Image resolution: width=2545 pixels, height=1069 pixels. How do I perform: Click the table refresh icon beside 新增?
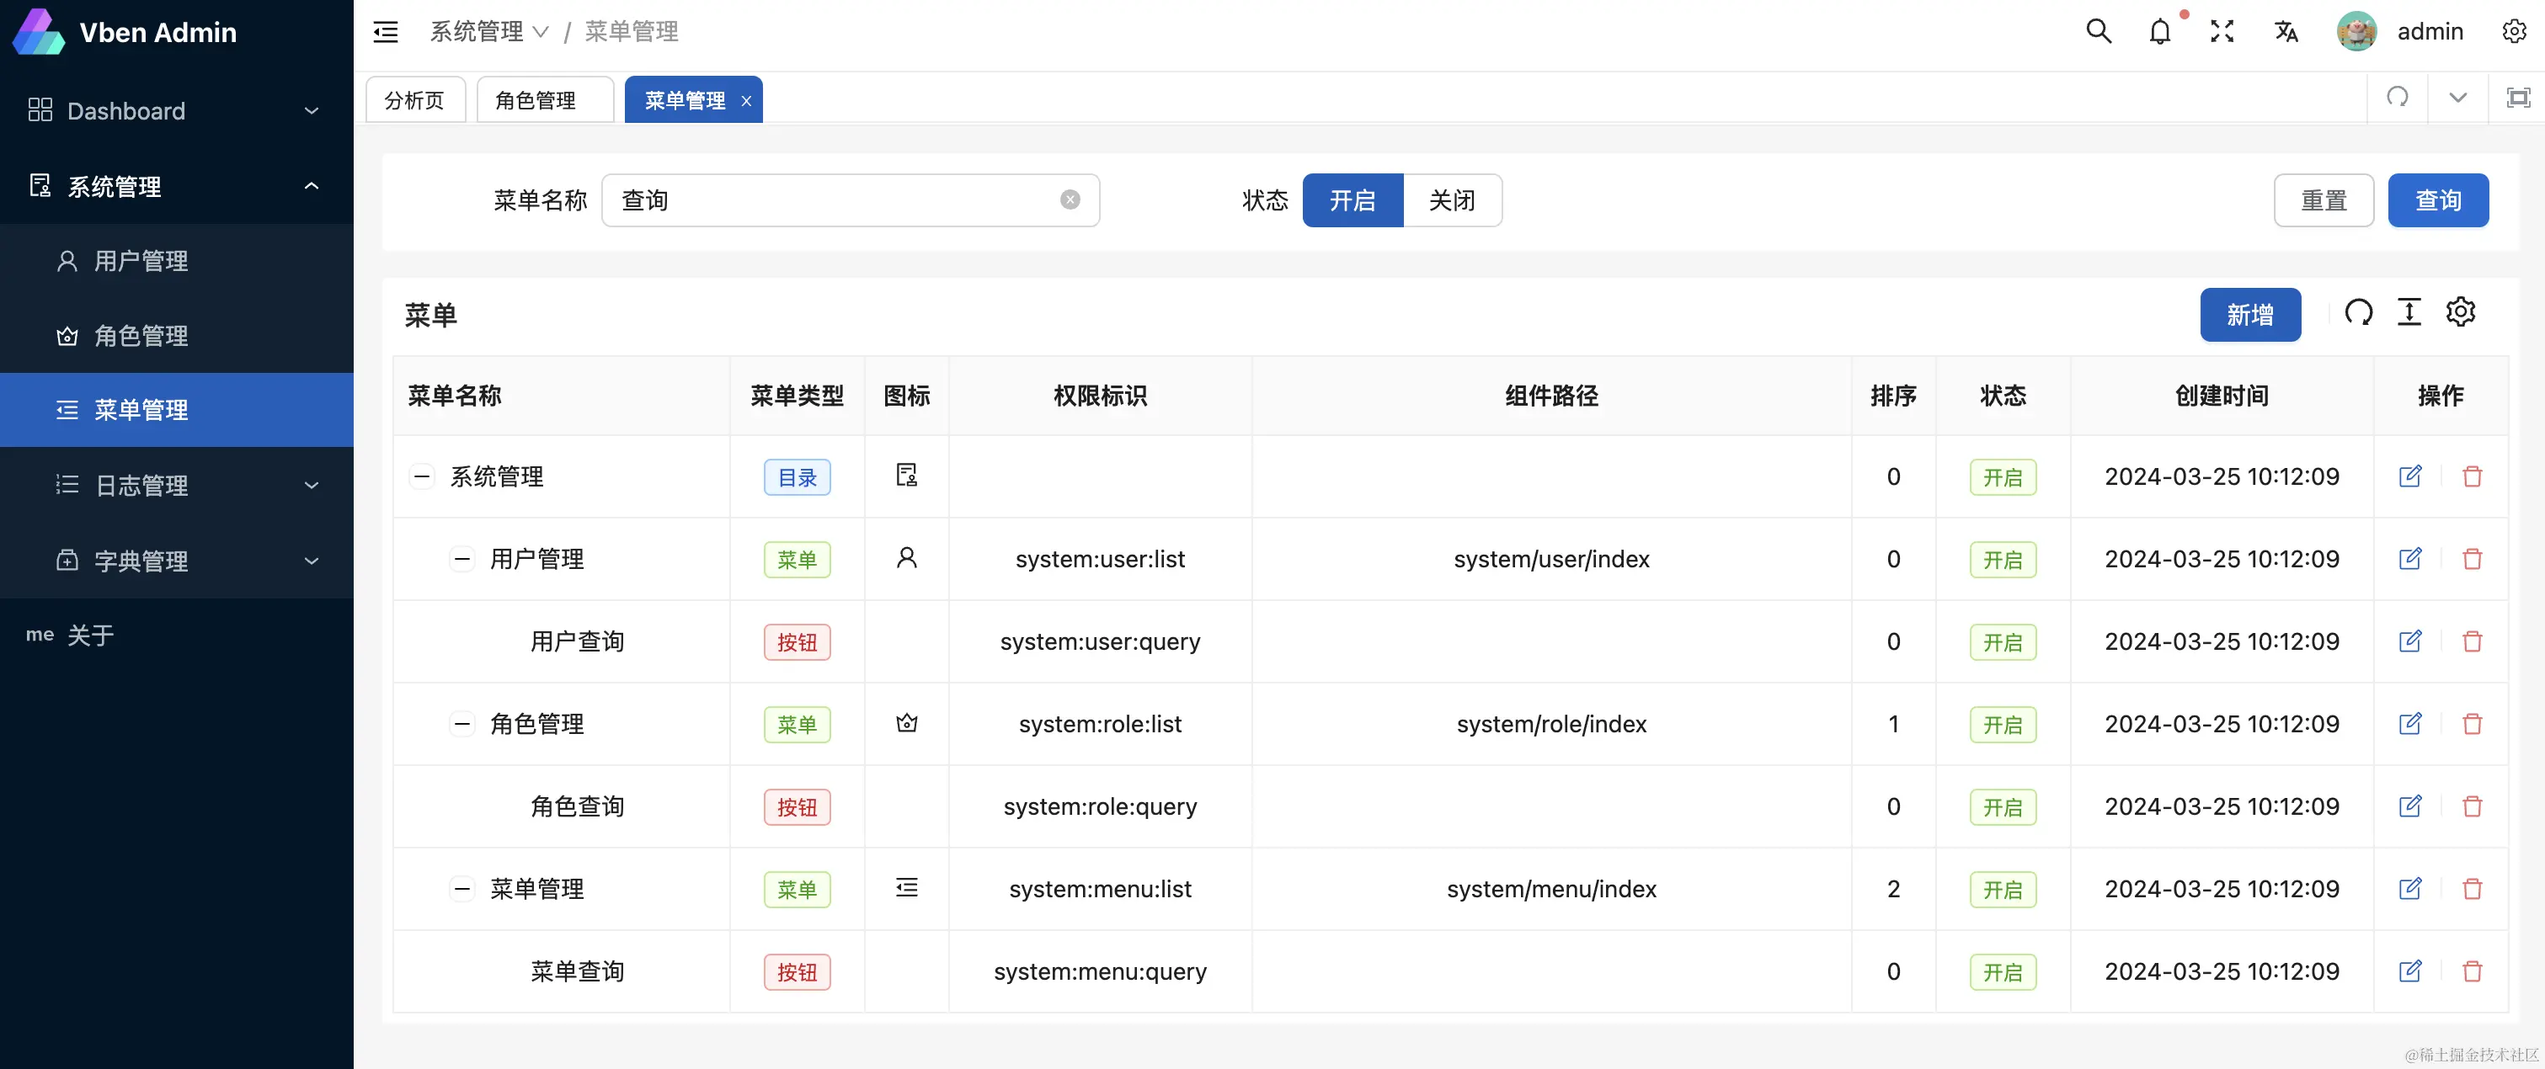tap(2358, 313)
